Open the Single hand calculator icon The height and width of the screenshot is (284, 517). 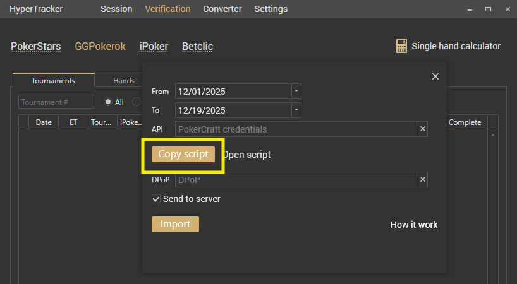[x=401, y=46]
